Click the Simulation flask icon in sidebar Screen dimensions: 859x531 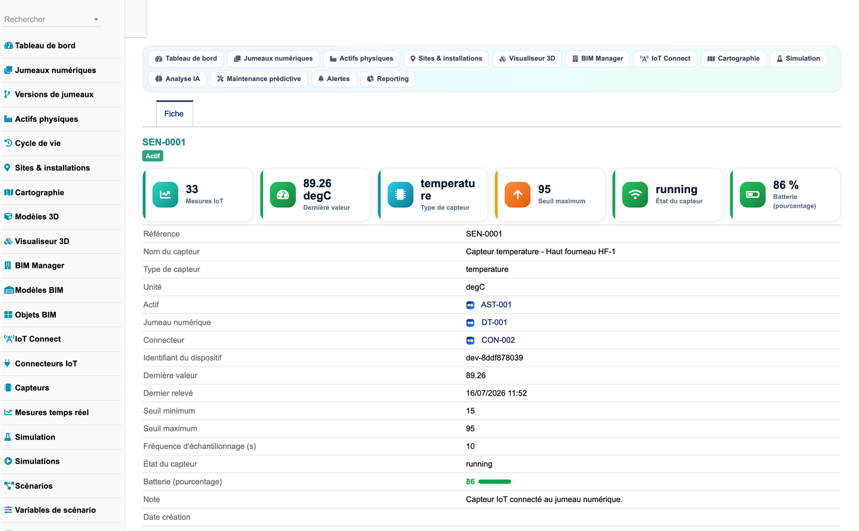pyautogui.click(x=8, y=437)
